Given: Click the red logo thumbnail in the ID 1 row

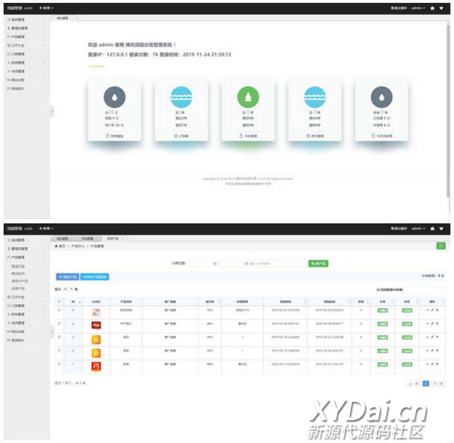Looking at the screenshot, I should (96, 366).
